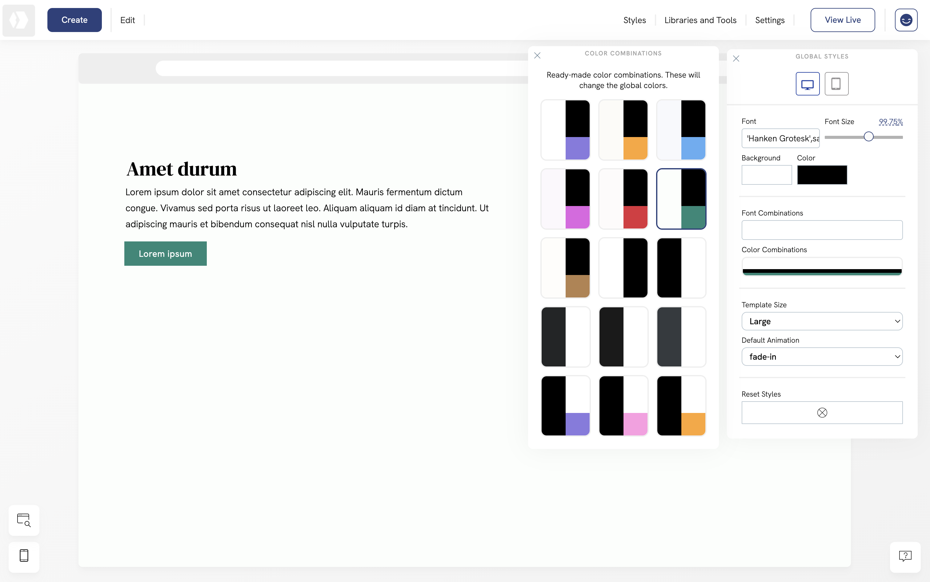Open the Color Combinations selector
Viewport: 930px width, 582px height.
coord(822,267)
